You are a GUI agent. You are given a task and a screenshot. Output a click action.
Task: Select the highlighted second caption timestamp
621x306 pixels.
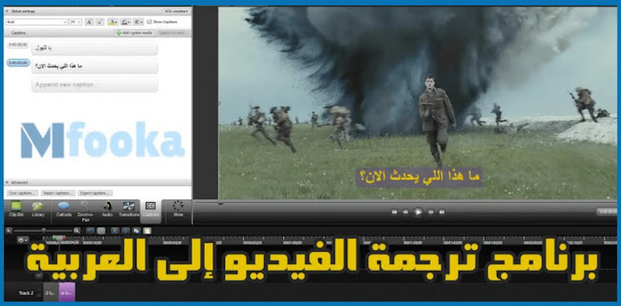coord(18,63)
